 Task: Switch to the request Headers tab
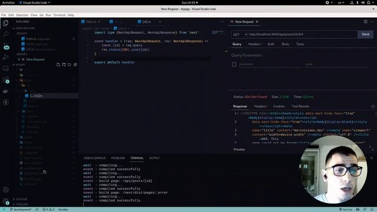(x=254, y=44)
